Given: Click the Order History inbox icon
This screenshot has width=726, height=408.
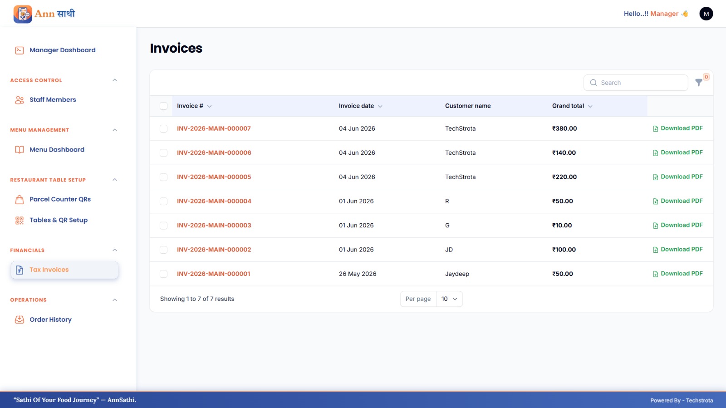Looking at the screenshot, I should click(20, 320).
